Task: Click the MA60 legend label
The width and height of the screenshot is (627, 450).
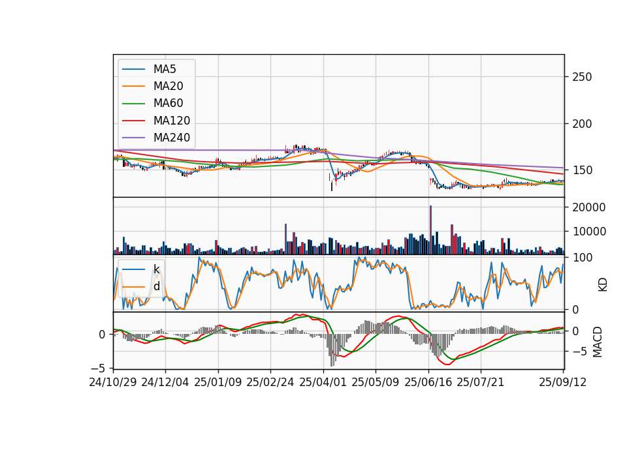Action: (x=168, y=103)
